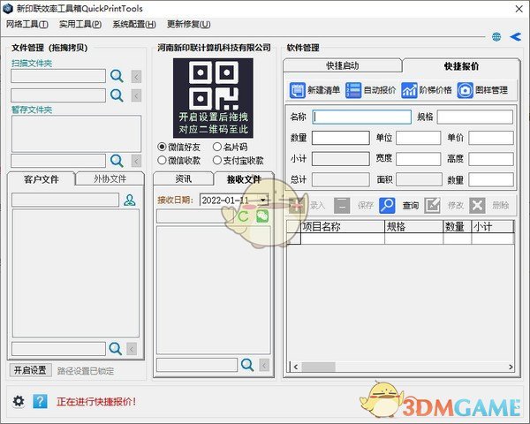Click 规格 column header in table
Image resolution: width=530 pixels, height=424 pixels.
tap(413, 226)
